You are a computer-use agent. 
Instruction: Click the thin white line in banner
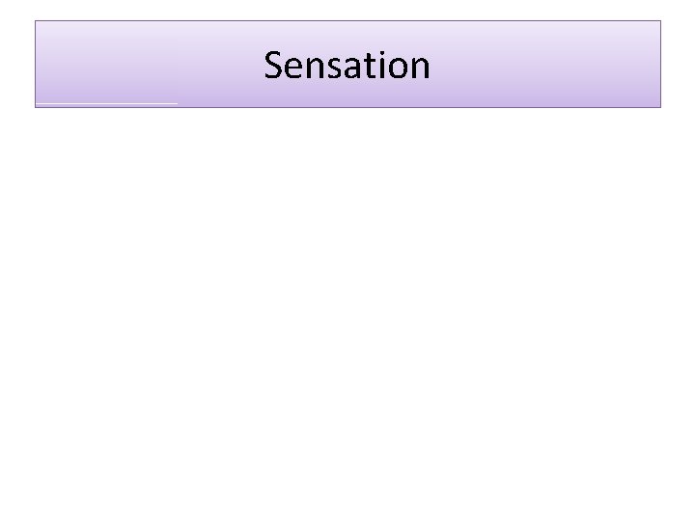(106, 103)
